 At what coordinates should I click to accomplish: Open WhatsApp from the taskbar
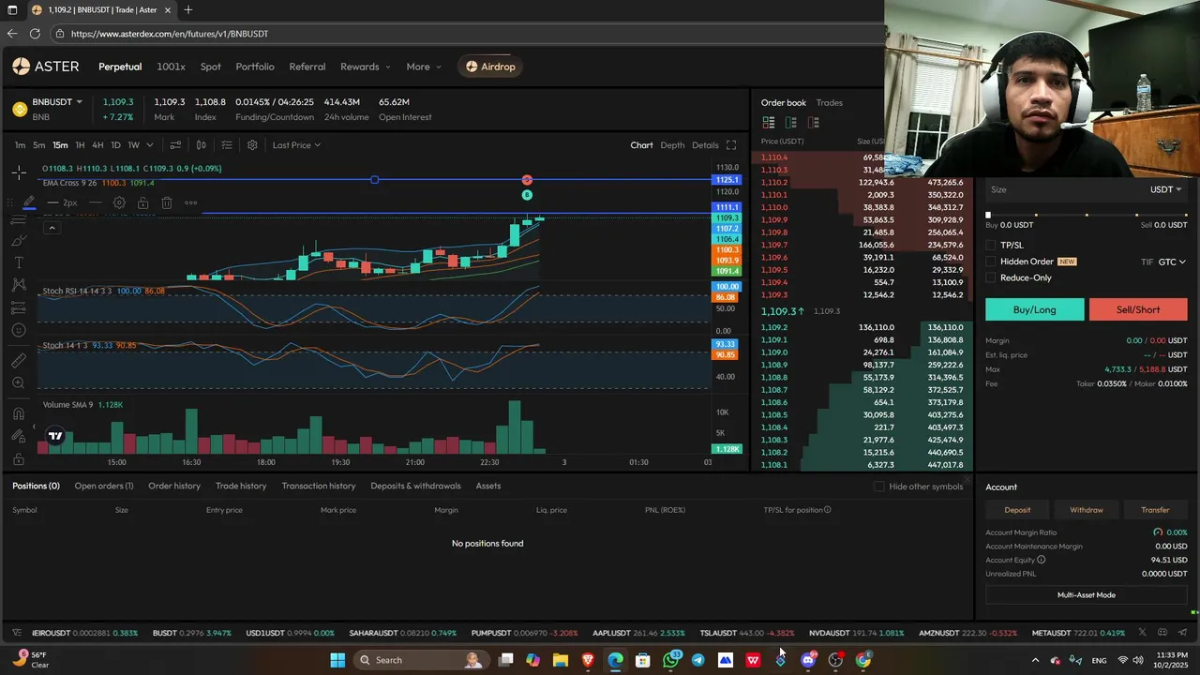point(670,660)
